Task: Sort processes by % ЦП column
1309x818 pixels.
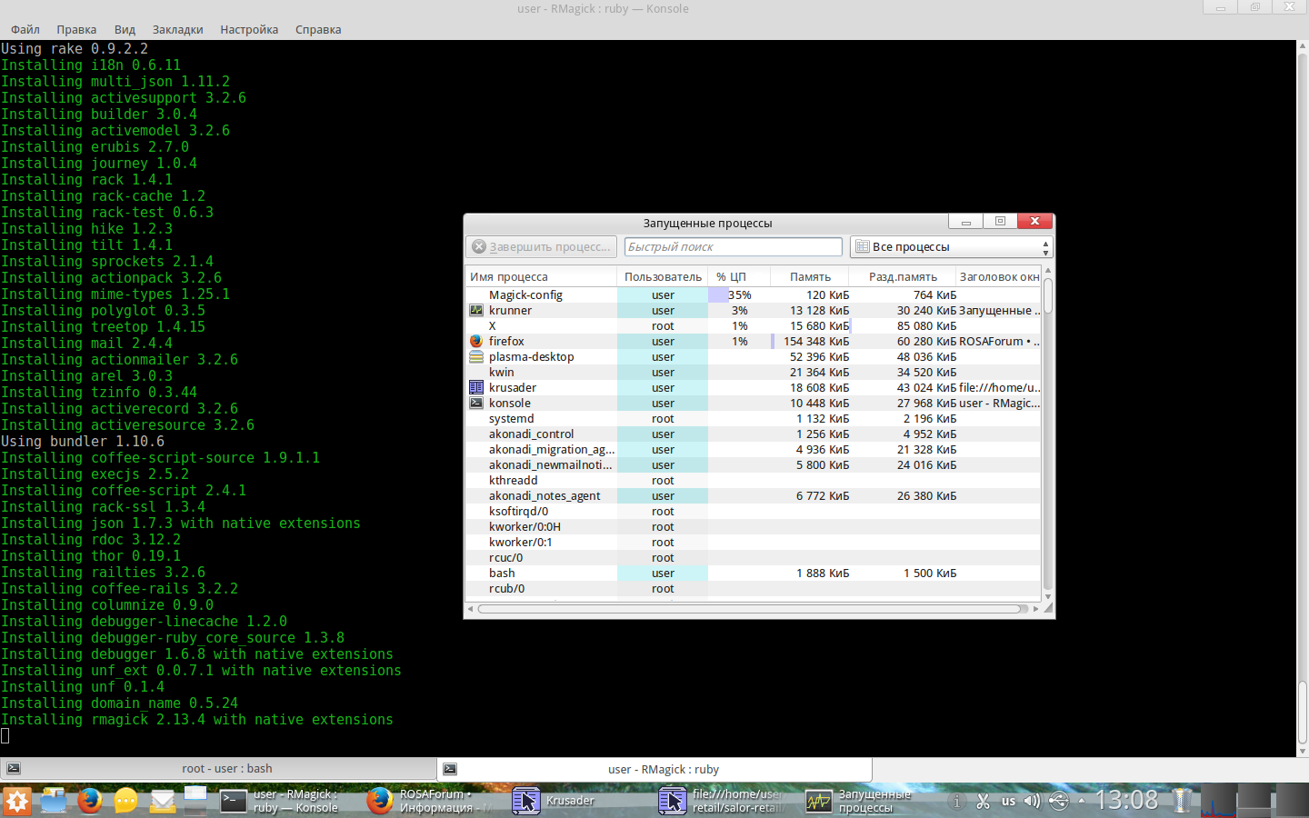Action: (731, 277)
